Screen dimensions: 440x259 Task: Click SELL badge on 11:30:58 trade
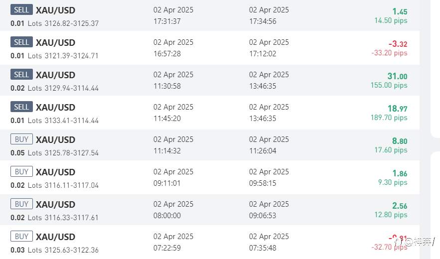pyautogui.click(x=21, y=74)
